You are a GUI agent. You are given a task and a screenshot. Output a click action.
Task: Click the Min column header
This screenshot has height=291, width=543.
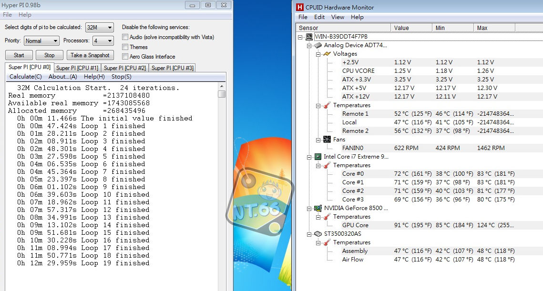[x=453, y=28]
